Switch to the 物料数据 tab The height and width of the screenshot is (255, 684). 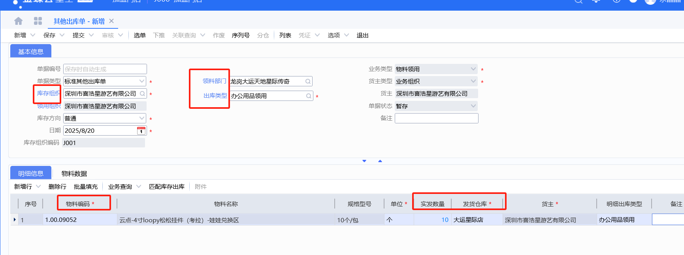[x=74, y=173]
